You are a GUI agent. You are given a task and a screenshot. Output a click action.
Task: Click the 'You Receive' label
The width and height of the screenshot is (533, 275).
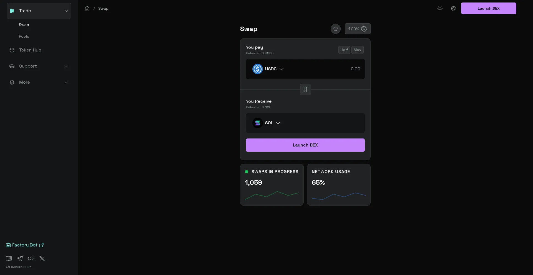259,101
